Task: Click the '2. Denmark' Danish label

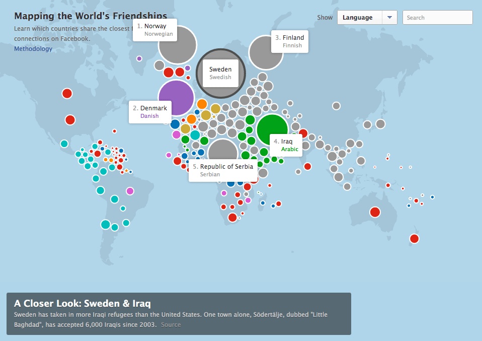Action: click(x=150, y=112)
